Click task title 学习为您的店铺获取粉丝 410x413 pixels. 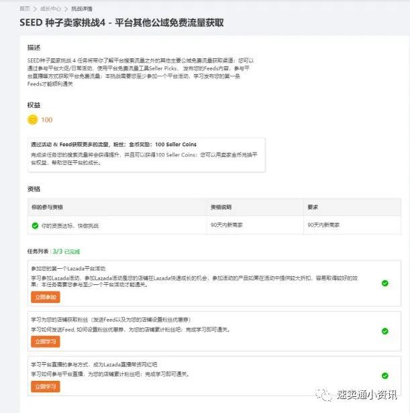pos(111,320)
